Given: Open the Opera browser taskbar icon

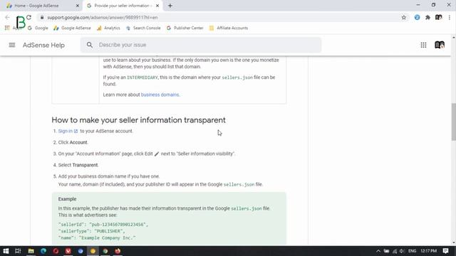Looking at the screenshot, I should (x=56, y=251).
